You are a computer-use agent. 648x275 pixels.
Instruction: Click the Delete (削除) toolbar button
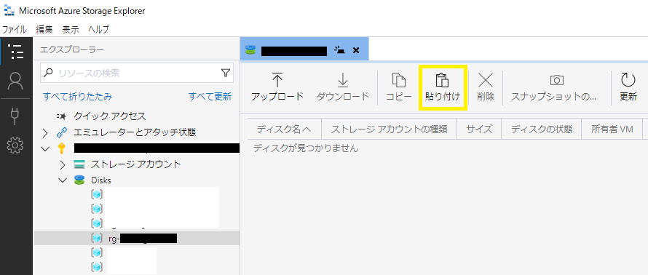[x=486, y=87]
